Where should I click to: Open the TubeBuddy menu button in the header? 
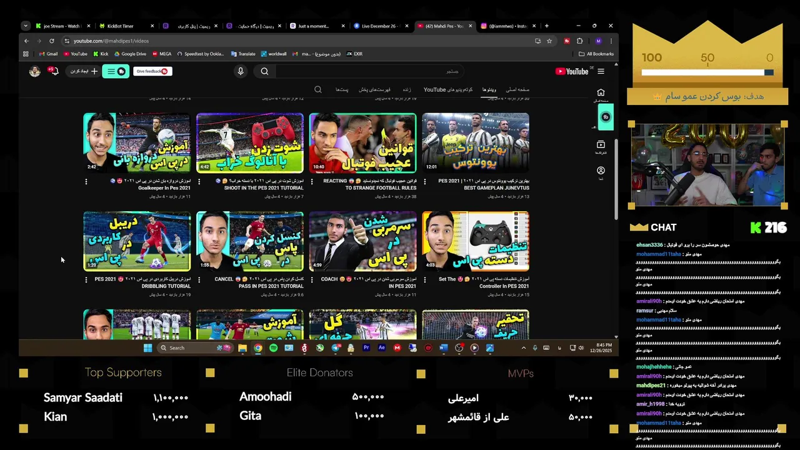[x=116, y=71]
